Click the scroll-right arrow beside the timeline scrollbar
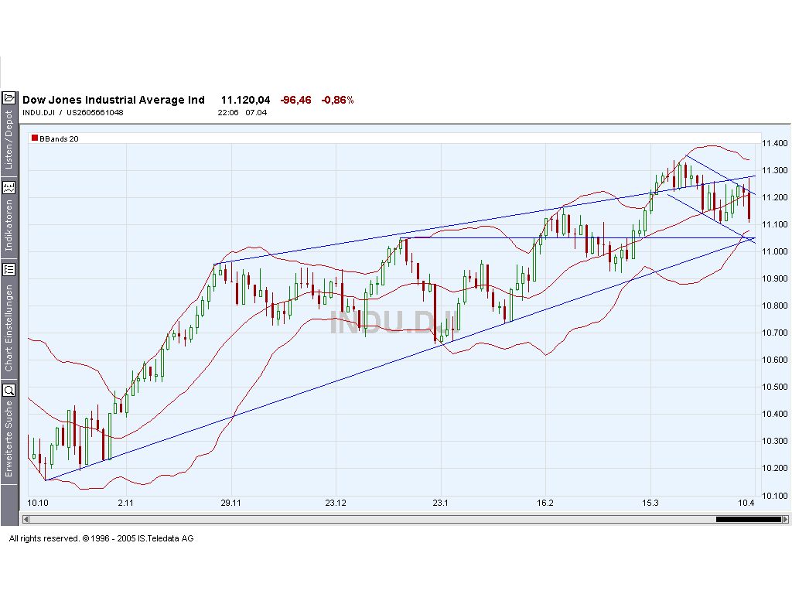 784,519
